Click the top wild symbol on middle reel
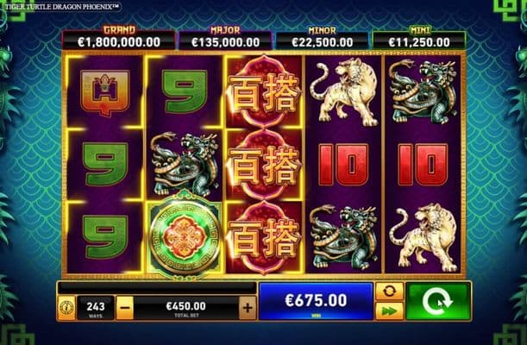Viewport: 527px width, 345px height. (264, 91)
